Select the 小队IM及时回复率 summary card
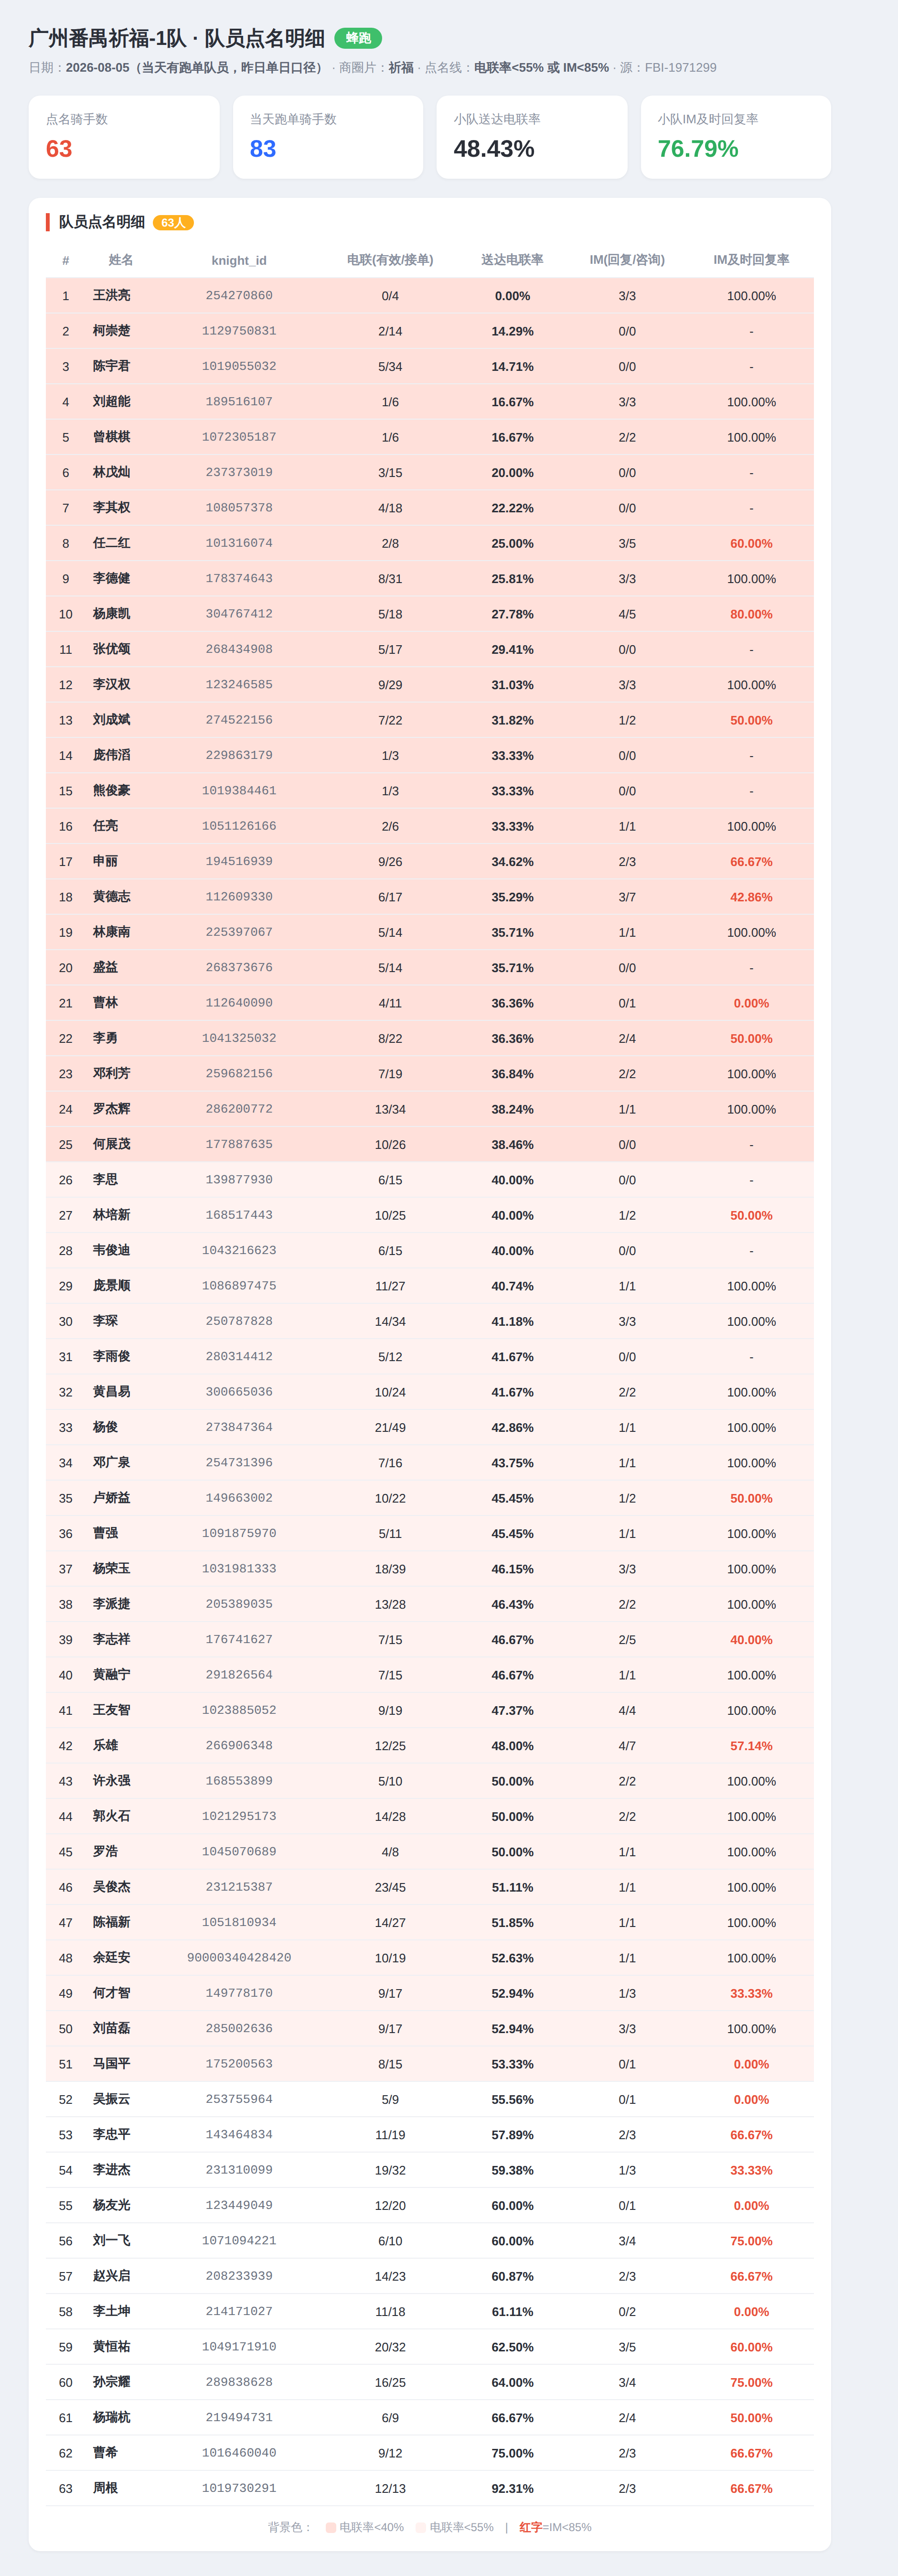 pyautogui.click(x=736, y=137)
